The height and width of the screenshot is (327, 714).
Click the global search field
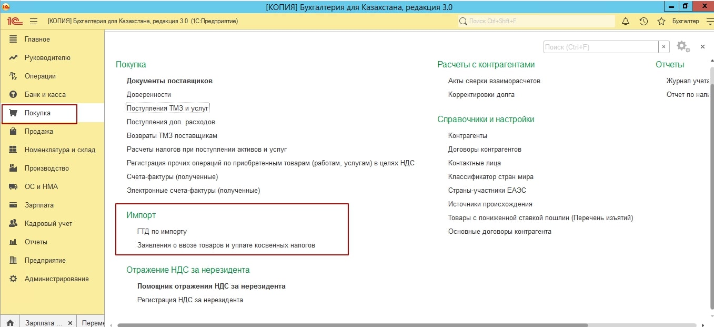click(x=537, y=21)
